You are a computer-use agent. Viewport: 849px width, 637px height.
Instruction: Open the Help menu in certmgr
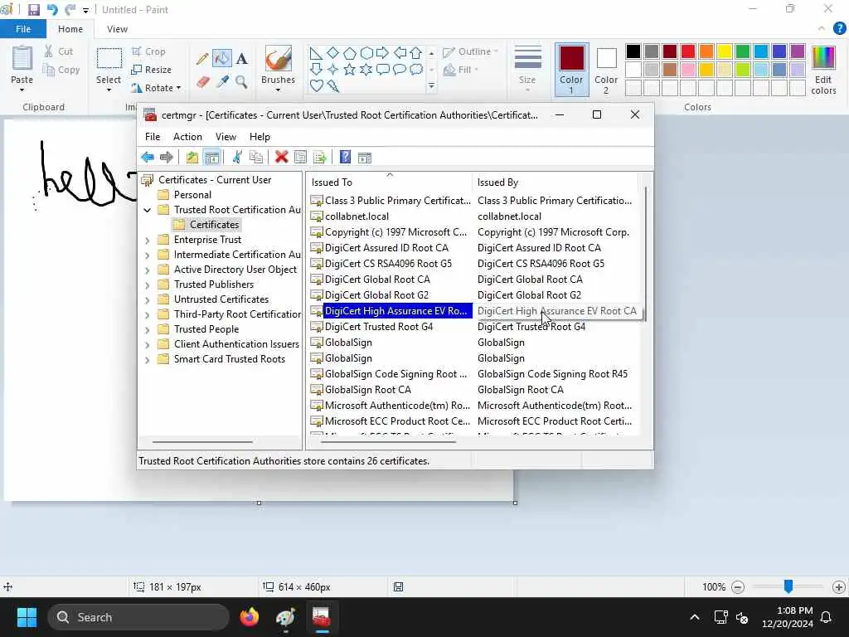click(x=260, y=137)
